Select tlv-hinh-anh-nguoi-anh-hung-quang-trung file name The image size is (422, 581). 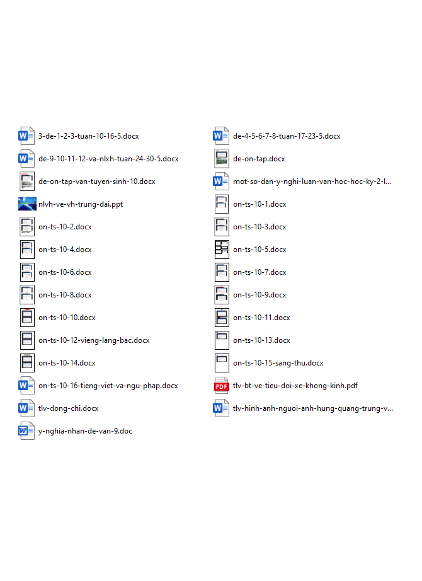click(312, 408)
